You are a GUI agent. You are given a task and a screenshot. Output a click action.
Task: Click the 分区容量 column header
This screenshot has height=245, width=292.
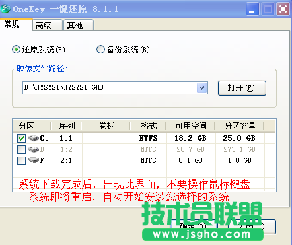[240, 126]
